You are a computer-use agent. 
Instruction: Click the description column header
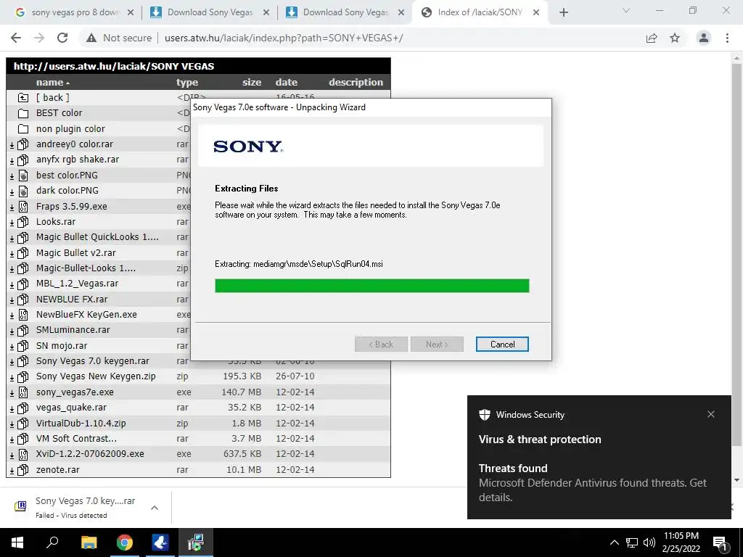tap(356, 83)
